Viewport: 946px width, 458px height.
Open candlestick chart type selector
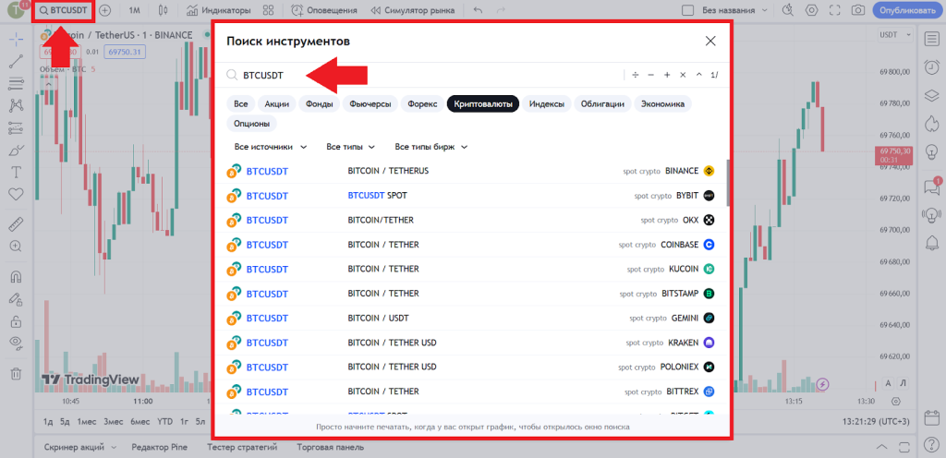[163, 10]
